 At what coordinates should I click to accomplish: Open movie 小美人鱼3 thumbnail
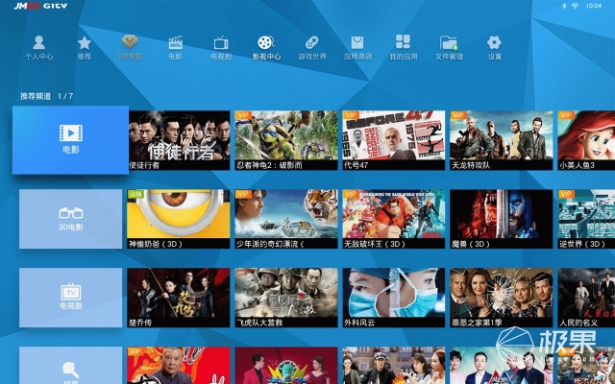pyautogui.click(x=586, y=140)
